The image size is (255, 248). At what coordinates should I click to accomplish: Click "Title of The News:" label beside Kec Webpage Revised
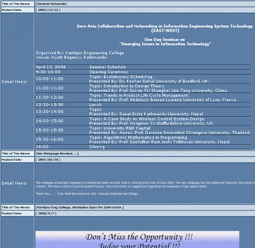16,154
